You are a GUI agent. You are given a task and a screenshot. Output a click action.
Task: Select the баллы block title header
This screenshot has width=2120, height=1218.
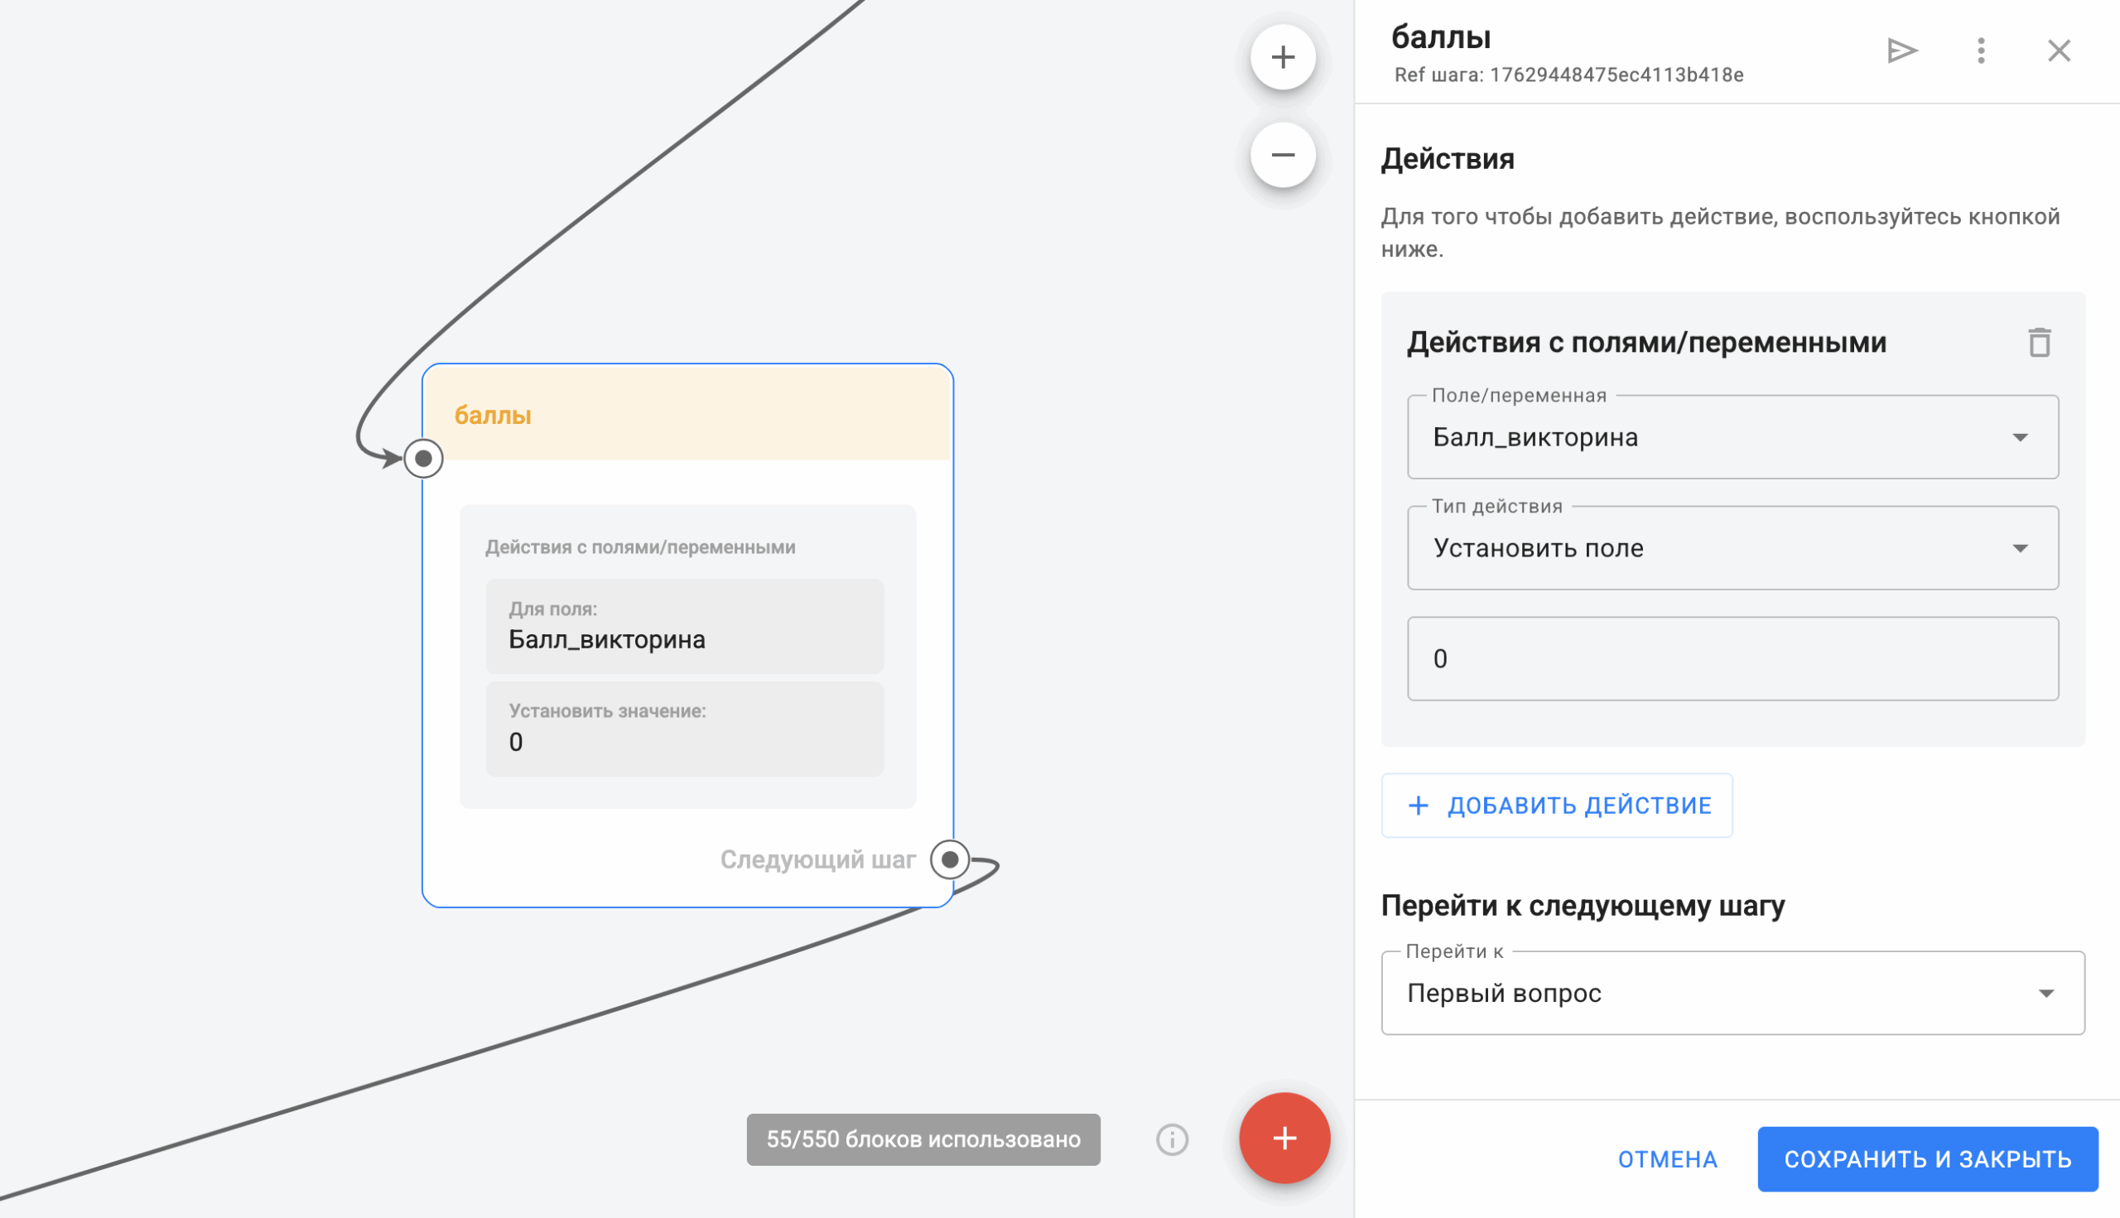(x=687, y=415)
